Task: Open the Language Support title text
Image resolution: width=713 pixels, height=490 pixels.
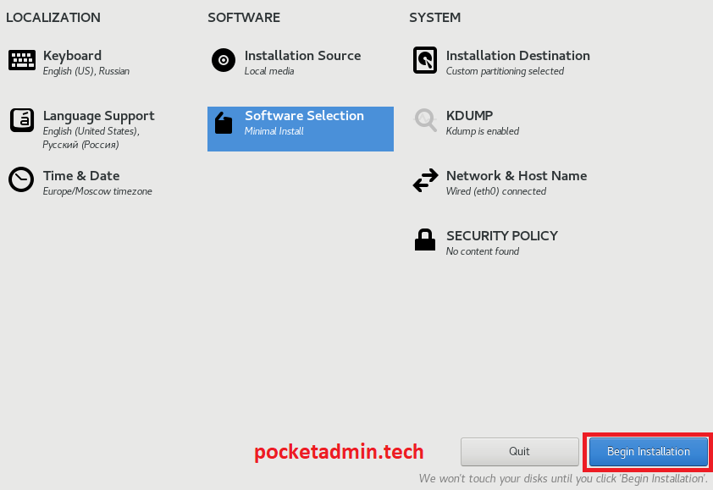Action: pos(98,116)
